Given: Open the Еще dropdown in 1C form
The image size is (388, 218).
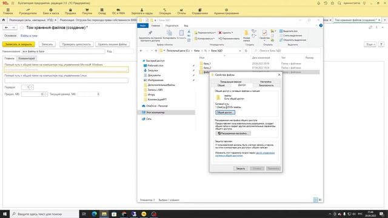Looking at the screenshot, I should coord(370,44).
